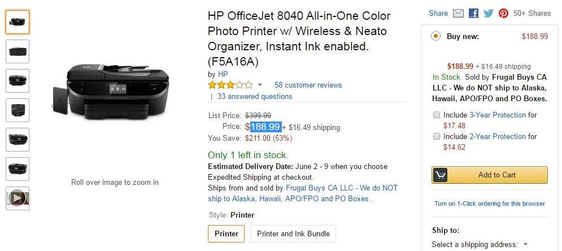Click the three-star rating graphic
The height and width of the screenshot is (251, 562).
pyautogui.click(x=230, y=85)
